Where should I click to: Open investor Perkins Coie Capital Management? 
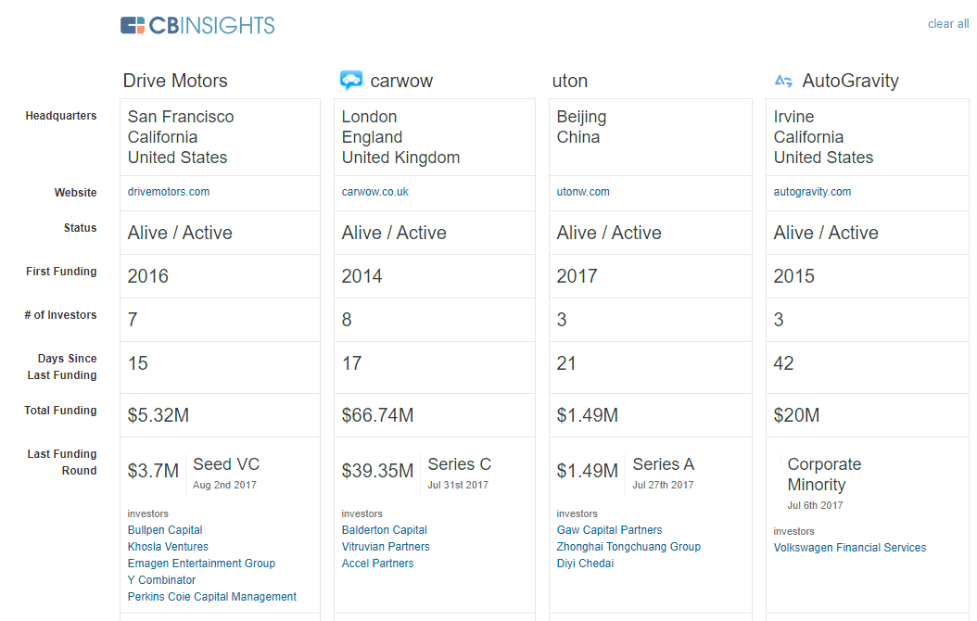pos(212,597)
